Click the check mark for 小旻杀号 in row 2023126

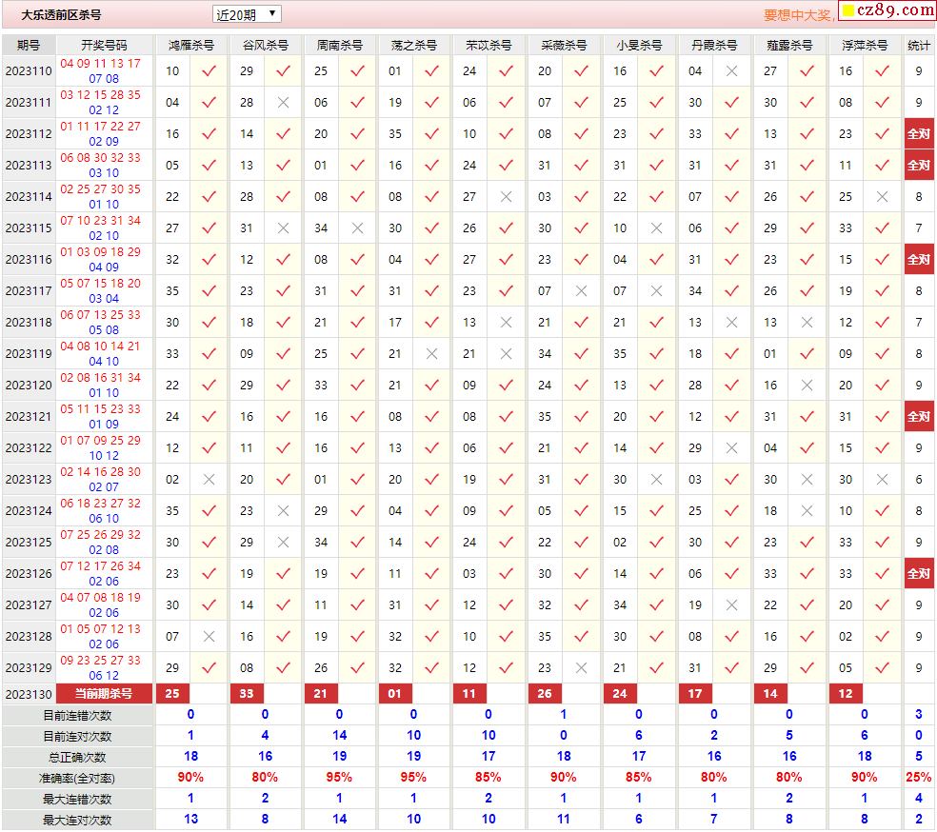pyautogui.click(x=656, y=574)
